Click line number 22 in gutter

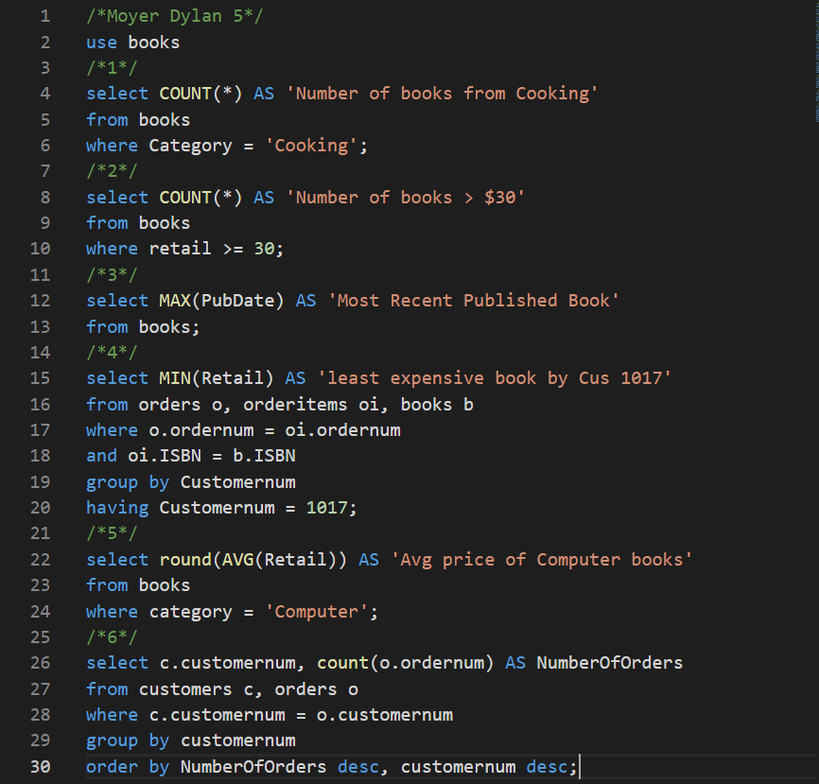pyautogui.click(x=41, y=560)
